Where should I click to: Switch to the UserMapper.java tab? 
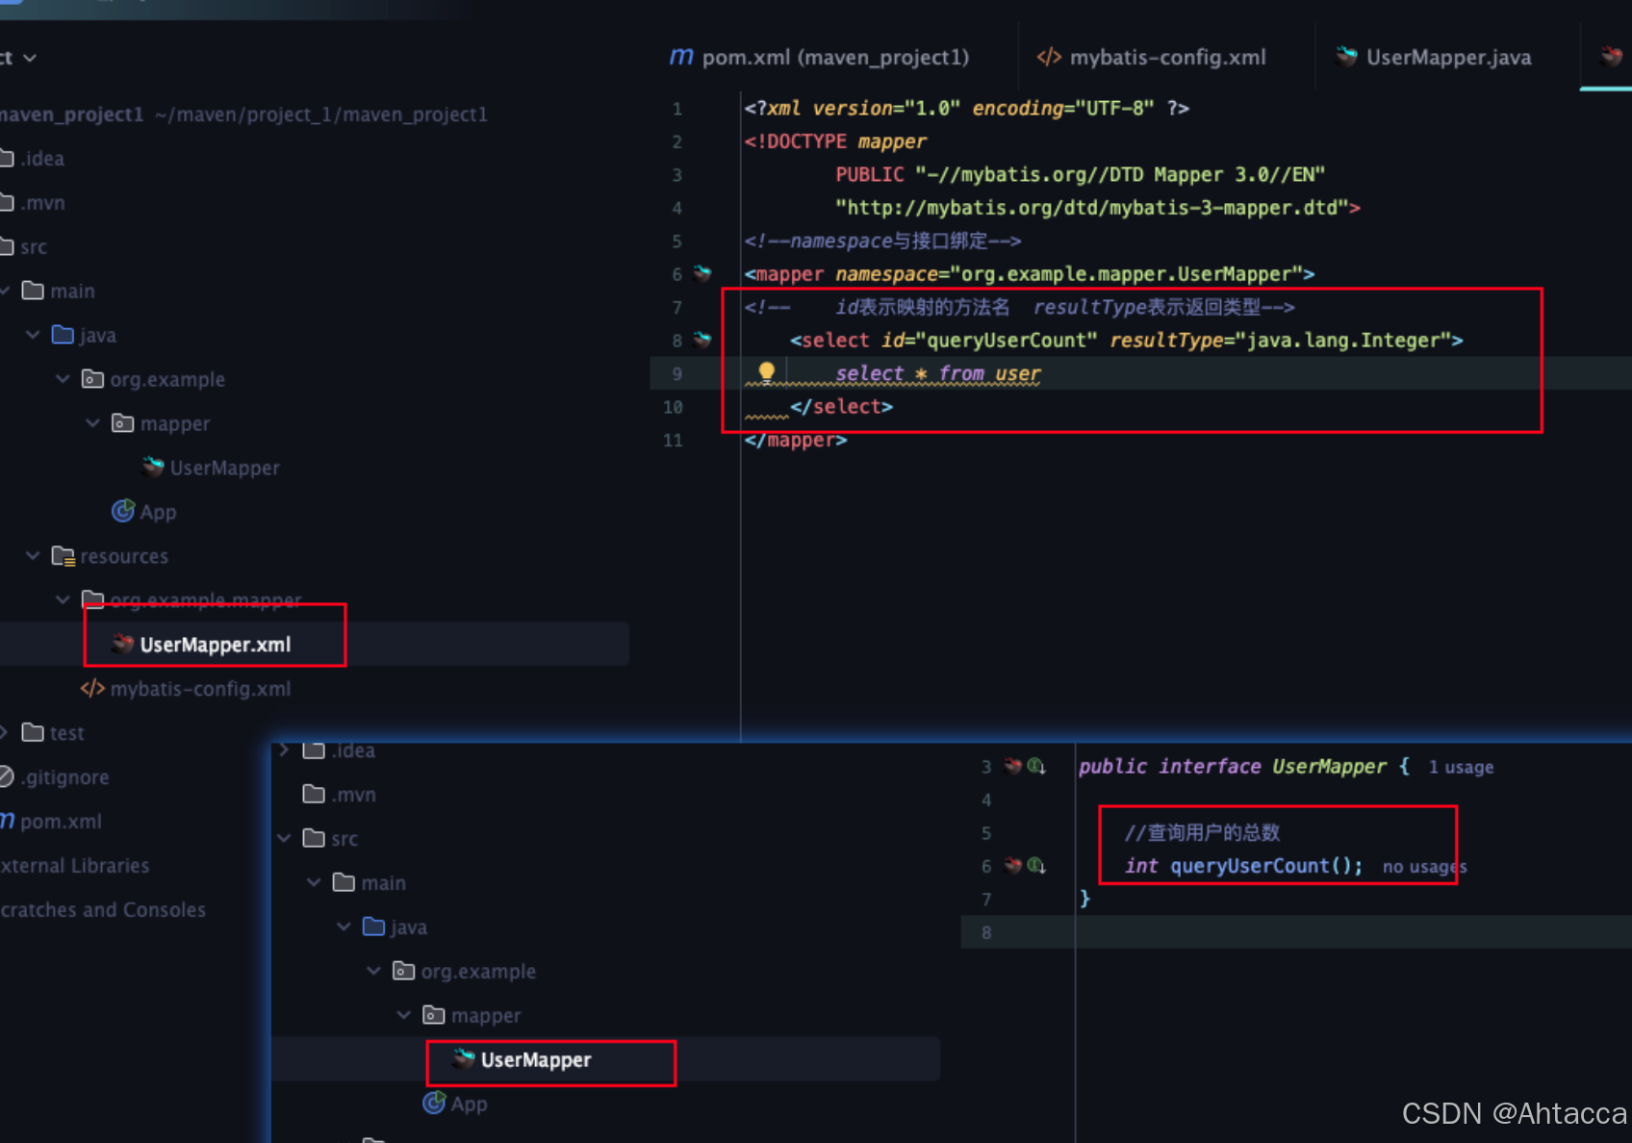click(1434, 58)
